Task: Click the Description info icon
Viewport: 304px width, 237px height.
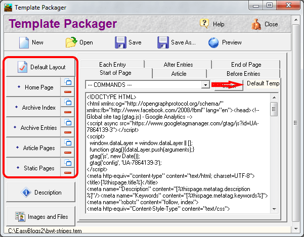Action: click(x=26, y=192)
